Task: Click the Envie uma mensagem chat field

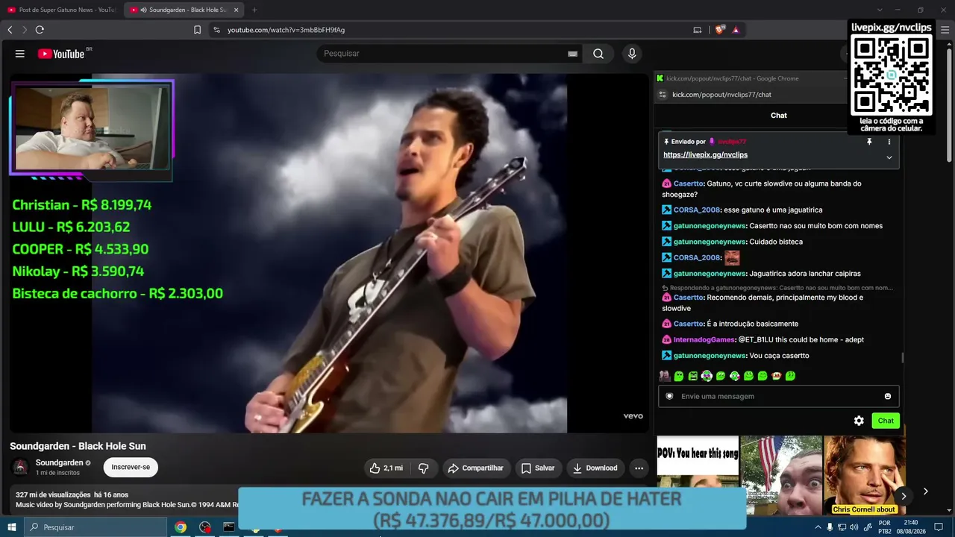Action: pyautogui.click(x=778, y=396)
